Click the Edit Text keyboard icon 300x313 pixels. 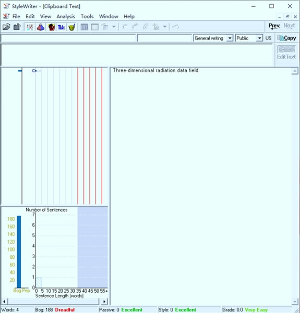tap(286, 52)
